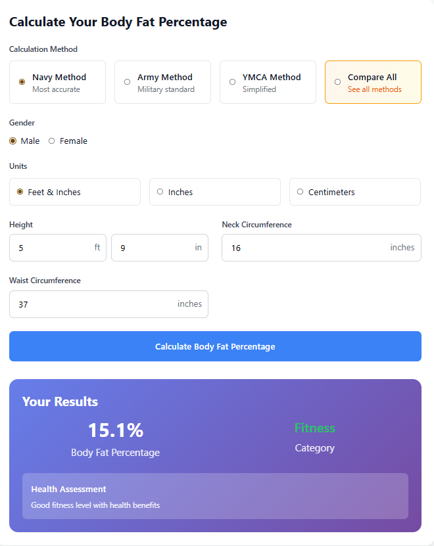The image size is (434, 546).
Task: Click the Fitness category result label
Action: click(x=314, y=428)
